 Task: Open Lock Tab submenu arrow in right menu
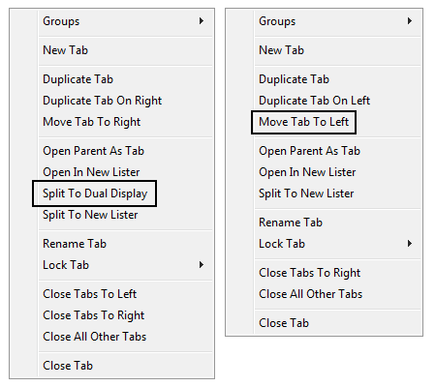[x=410, y=244]
